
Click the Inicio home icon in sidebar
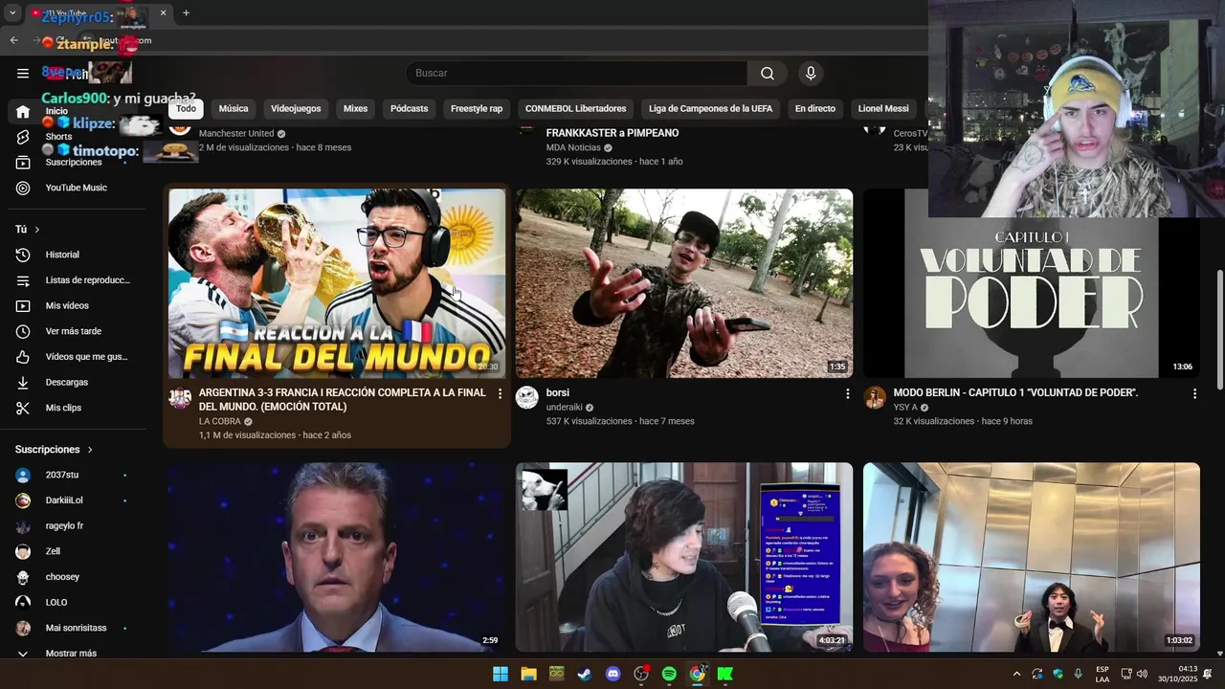[x=23, y=112]
